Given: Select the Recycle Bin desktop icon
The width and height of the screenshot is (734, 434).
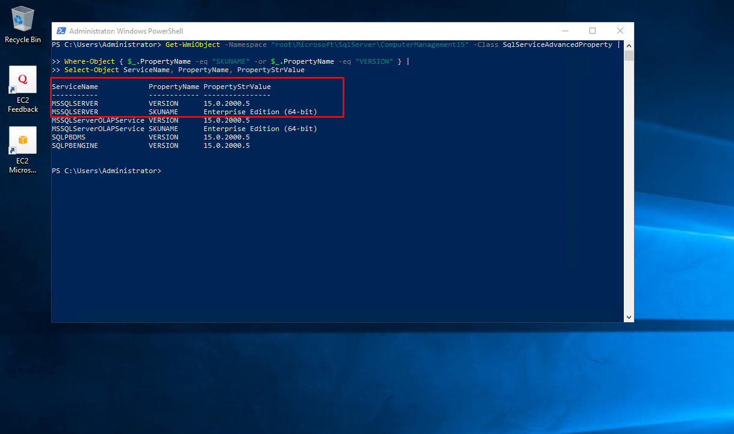Looking at the screenshot, I should point(23,24).
